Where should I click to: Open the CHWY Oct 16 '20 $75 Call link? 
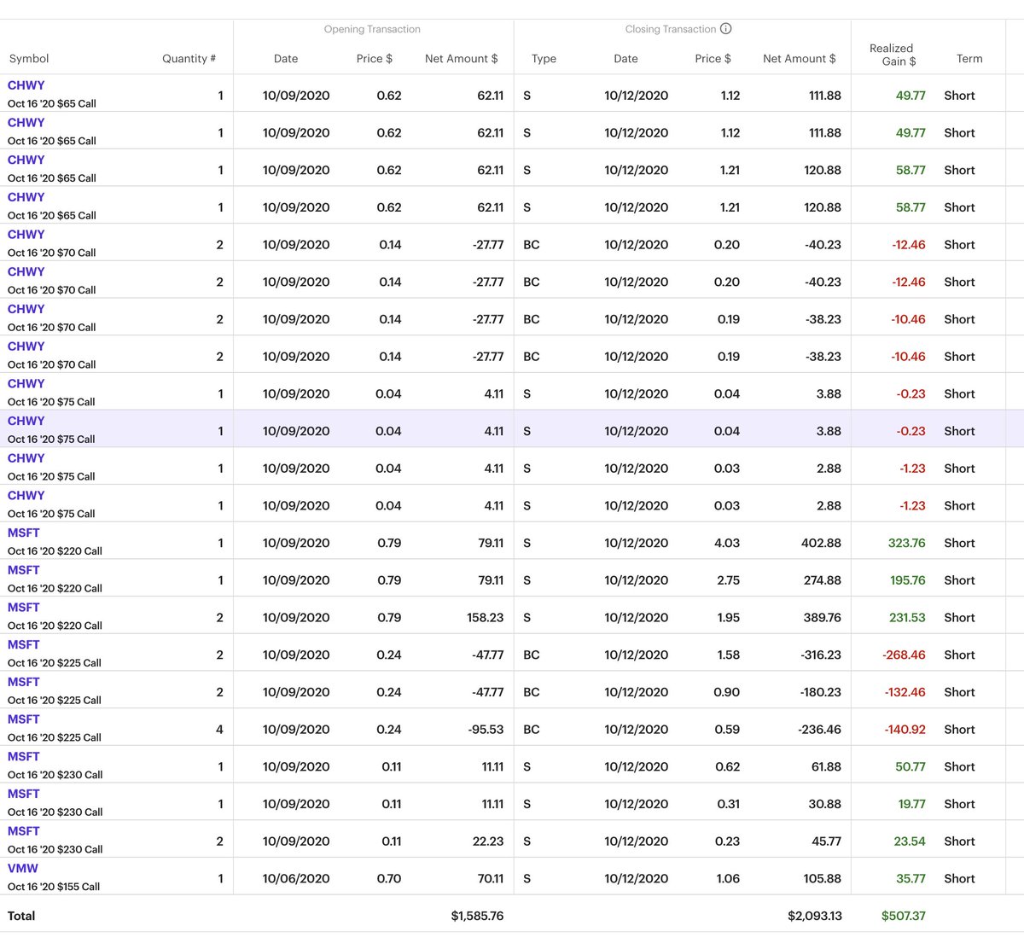click(x=26, y=383)
